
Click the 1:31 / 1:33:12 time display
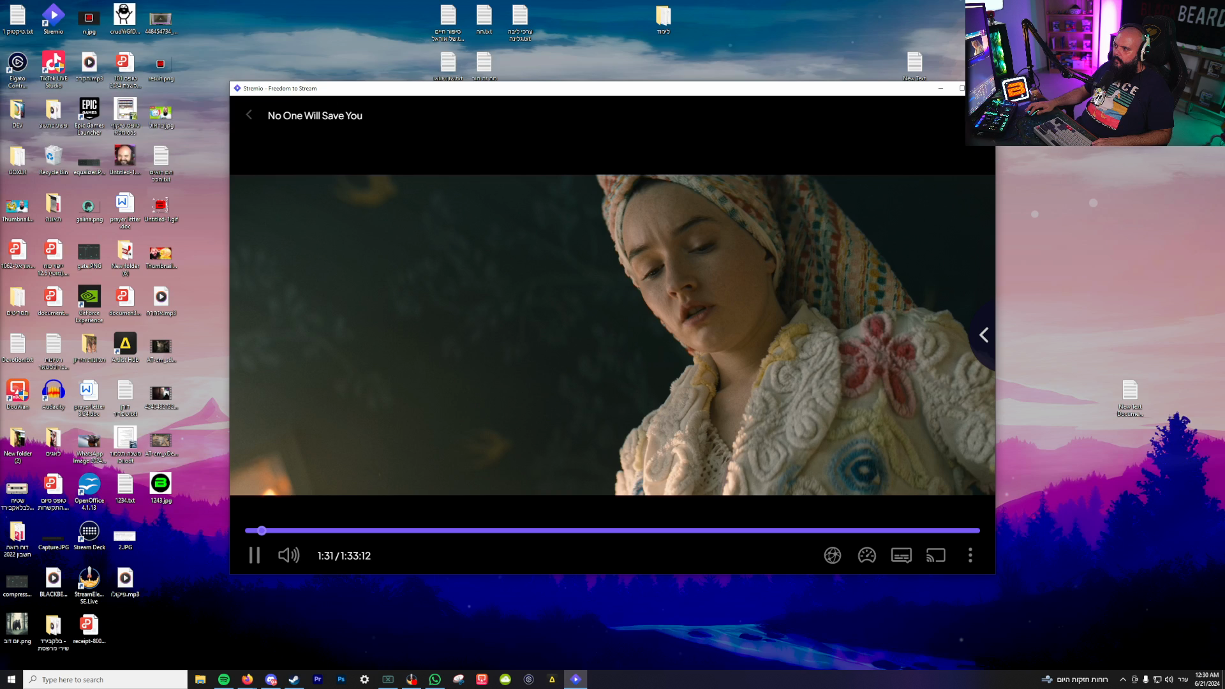pyautogui.click(x=344, y=556)
